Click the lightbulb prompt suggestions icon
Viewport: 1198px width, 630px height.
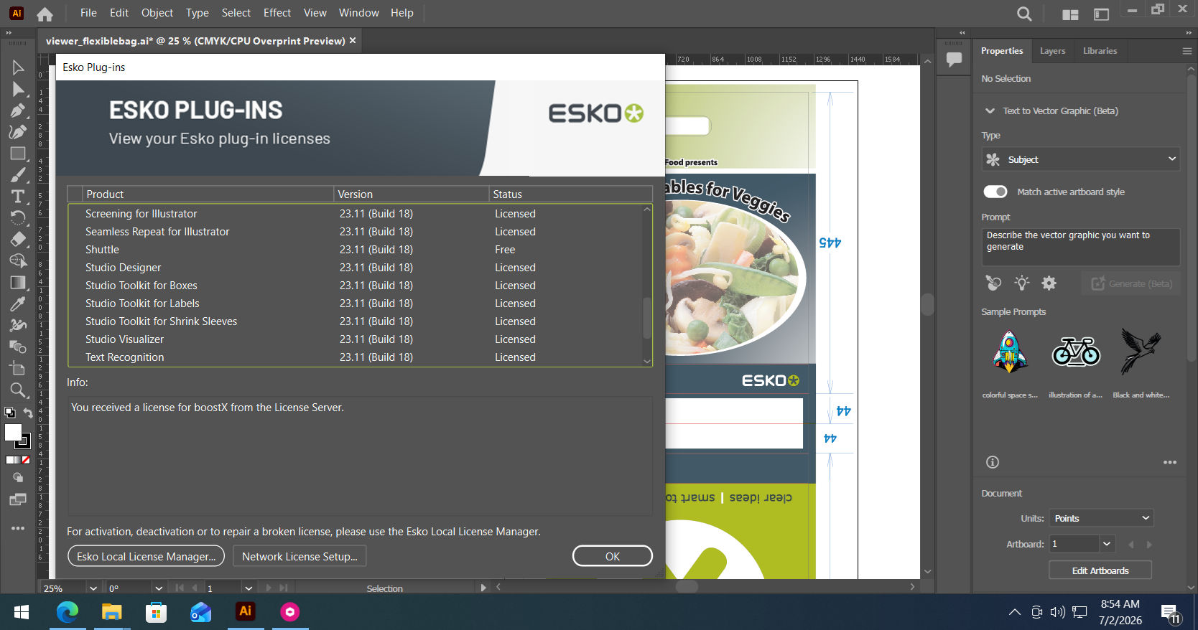point(1021,283)
